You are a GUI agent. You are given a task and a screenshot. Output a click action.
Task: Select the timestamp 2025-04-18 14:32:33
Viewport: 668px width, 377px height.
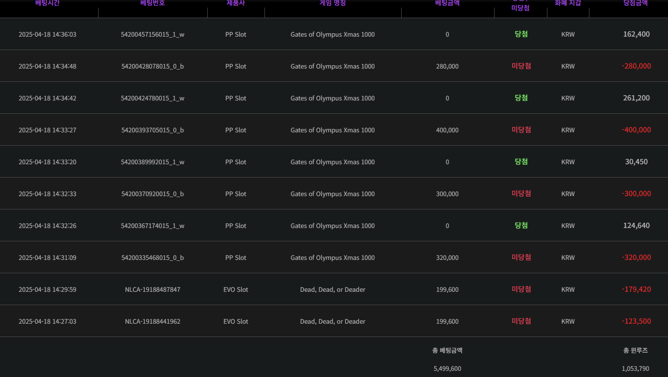coord(47,194)
